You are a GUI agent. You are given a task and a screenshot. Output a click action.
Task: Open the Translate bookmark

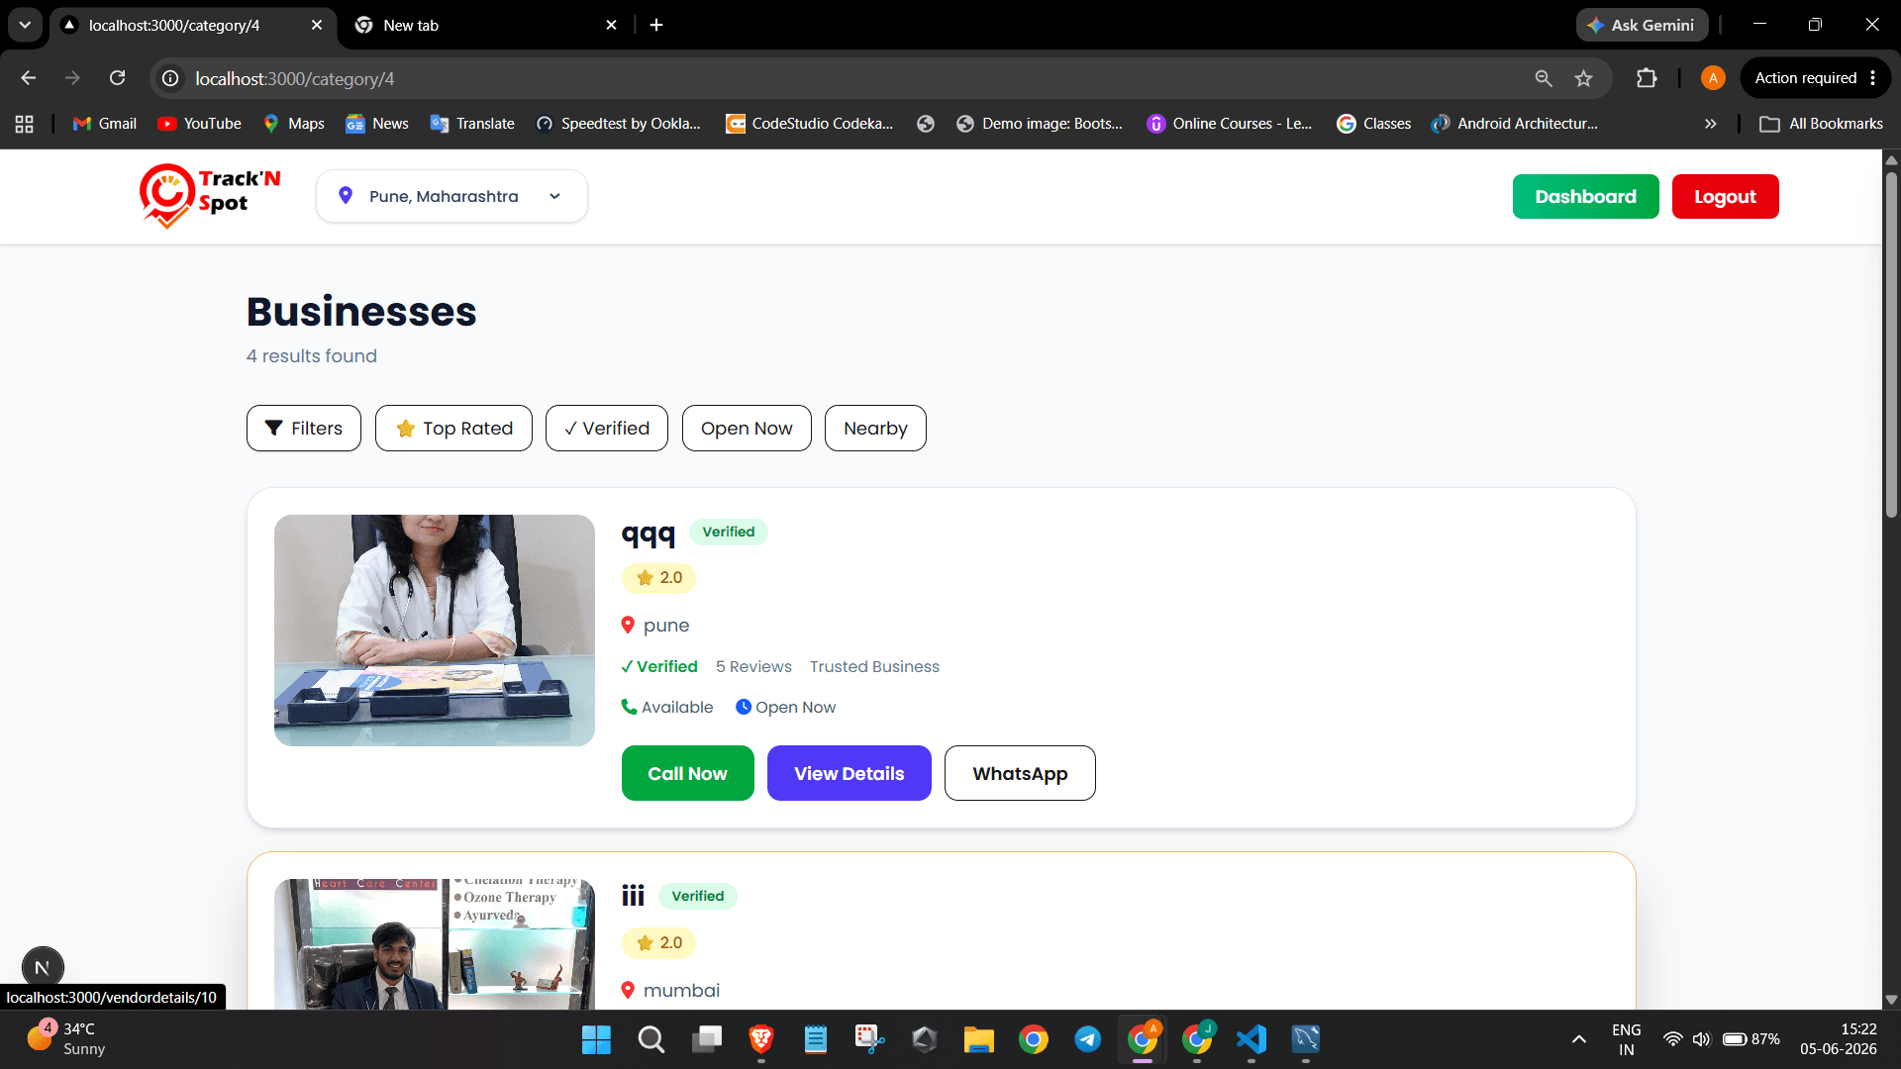(x=472, y=124)
